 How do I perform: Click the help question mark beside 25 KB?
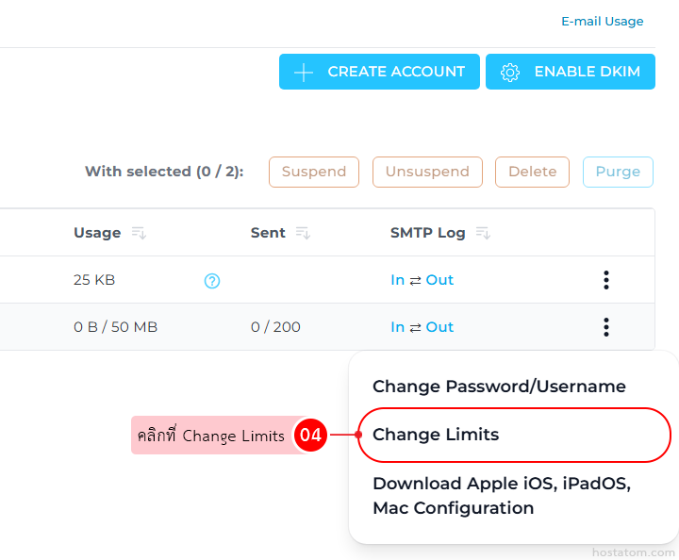212,281
